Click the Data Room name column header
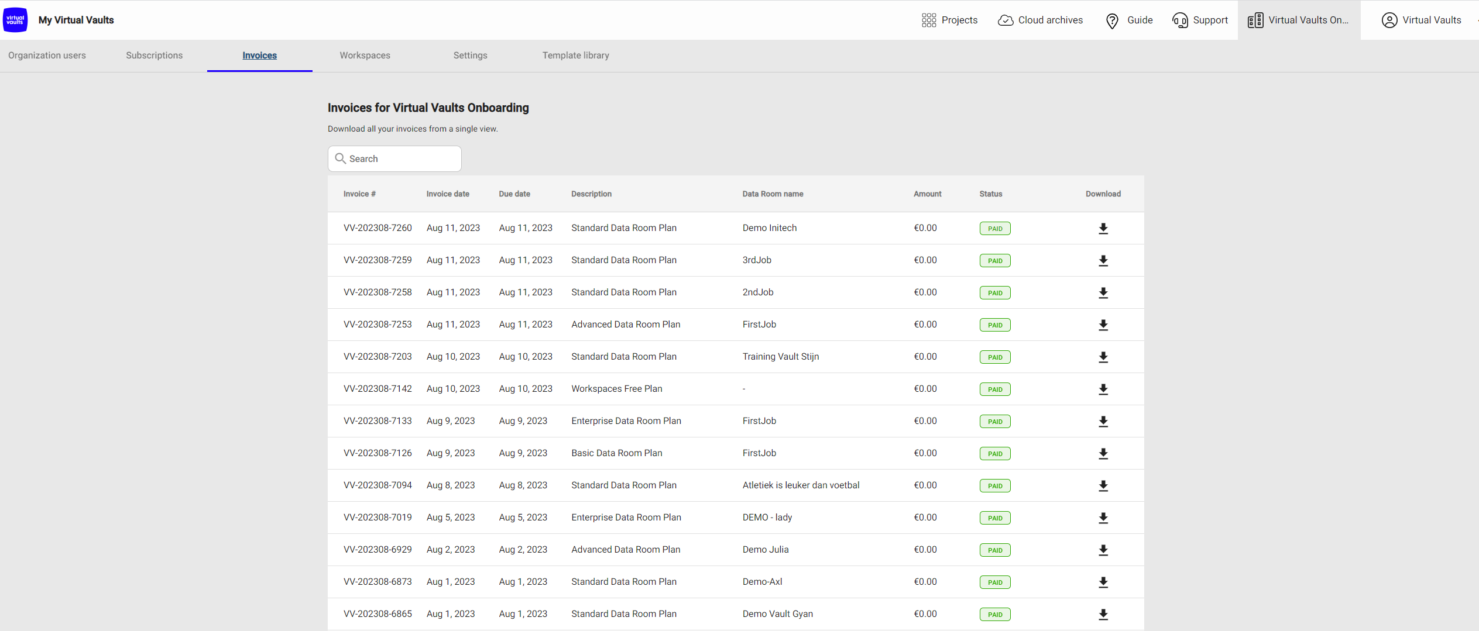The image size is (1479, 631). coord(773,194)
